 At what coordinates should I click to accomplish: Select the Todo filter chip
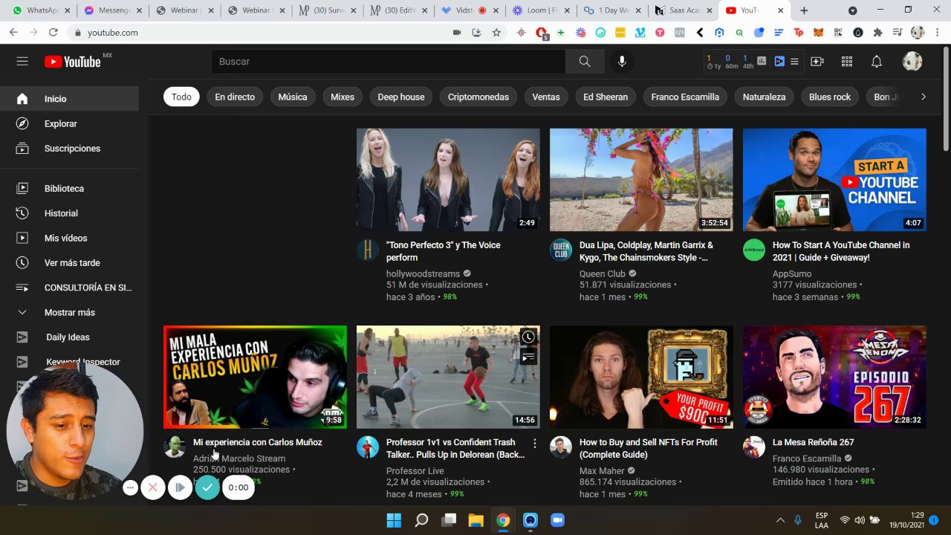click(x=181, y=97)
